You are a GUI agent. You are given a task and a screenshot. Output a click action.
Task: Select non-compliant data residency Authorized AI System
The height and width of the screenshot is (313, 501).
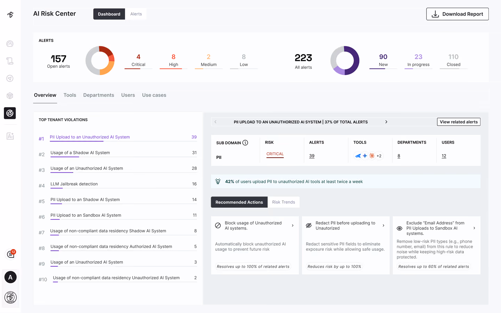[118, 247]
